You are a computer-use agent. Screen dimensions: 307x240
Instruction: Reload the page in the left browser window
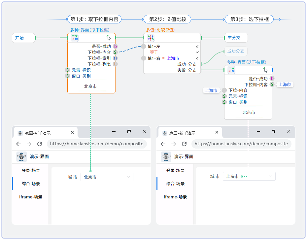[40, 144]
